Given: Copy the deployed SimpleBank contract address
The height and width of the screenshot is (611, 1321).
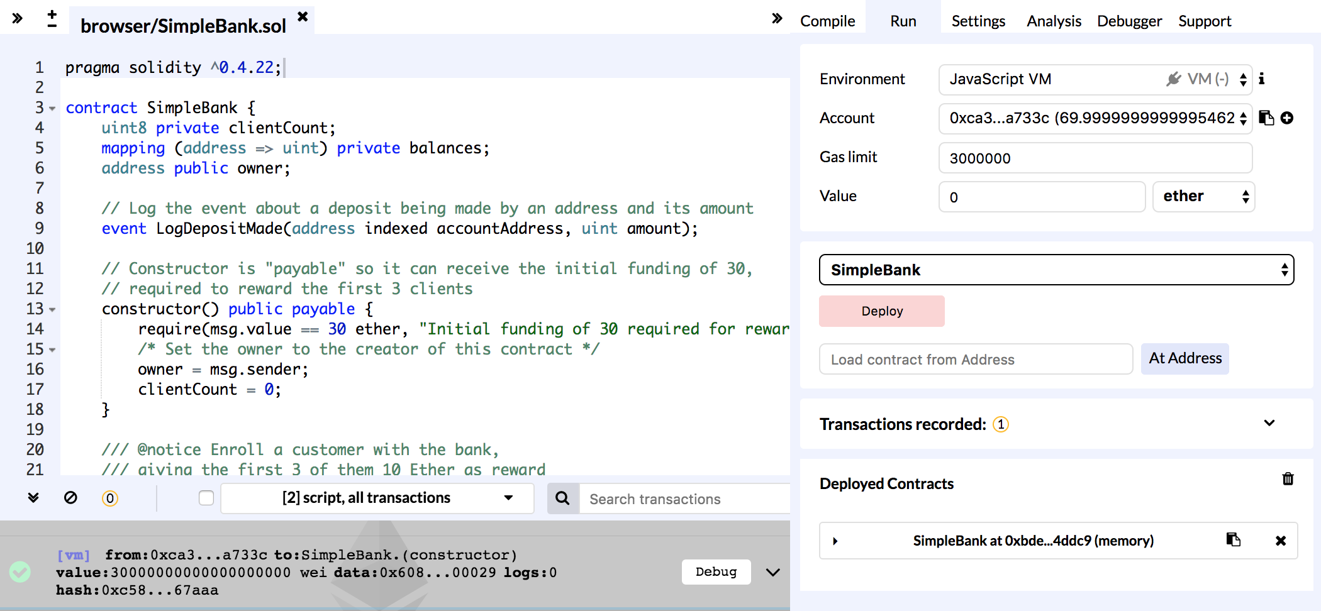Looking at the screenshot, I should [1233, 541].
